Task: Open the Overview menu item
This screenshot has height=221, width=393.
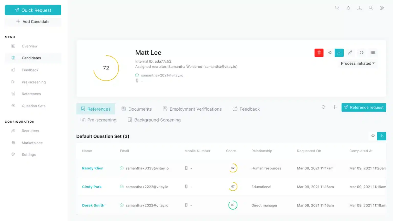Action: (x=30, y=46)
